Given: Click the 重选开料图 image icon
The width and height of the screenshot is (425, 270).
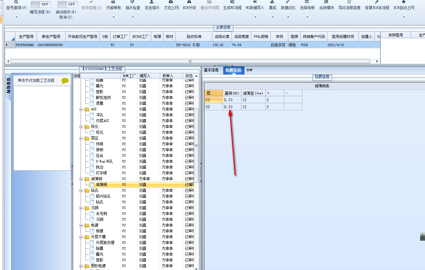Looking at the screenshot, I should click(x=209, y=2).
